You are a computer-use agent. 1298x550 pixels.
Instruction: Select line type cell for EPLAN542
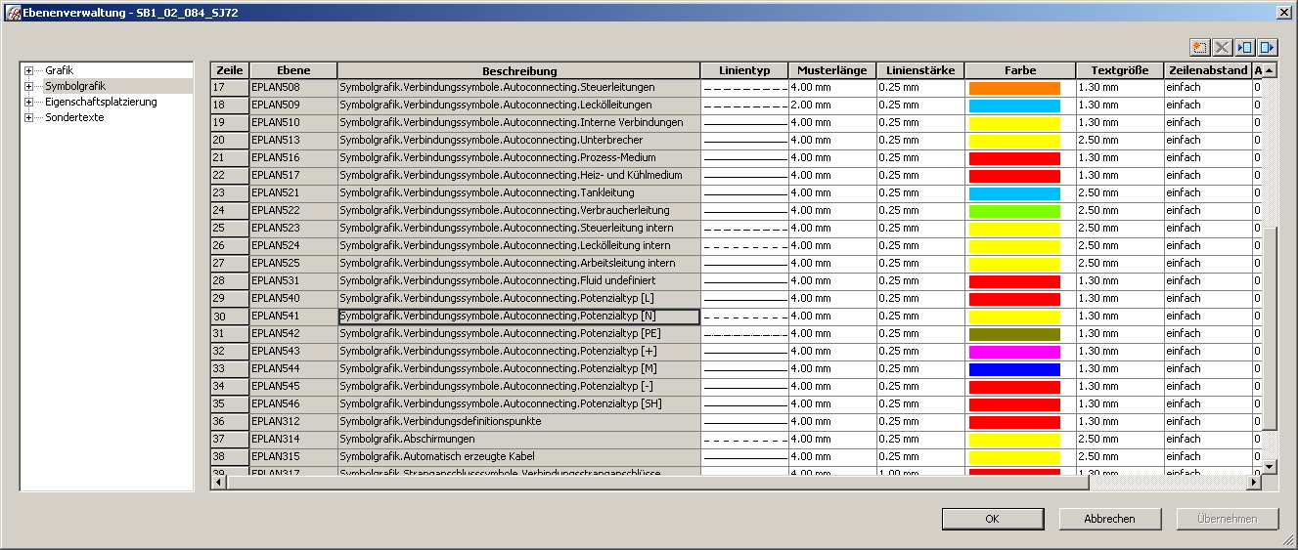(x=744, y=334)
